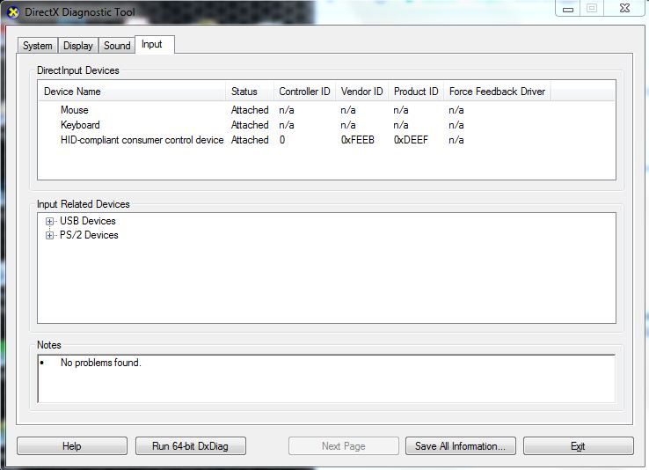The width and height of the screenshot is (649, 470).
Task: Click Save All Information button
Action: click(461, 446)
